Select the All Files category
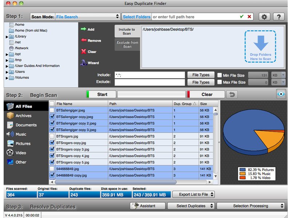Image resolution: width=291 pixels, height=218 pixels. [x=26, y=106]
